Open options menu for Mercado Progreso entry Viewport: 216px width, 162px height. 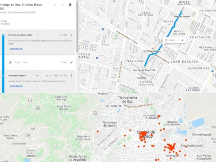[72, 75]
